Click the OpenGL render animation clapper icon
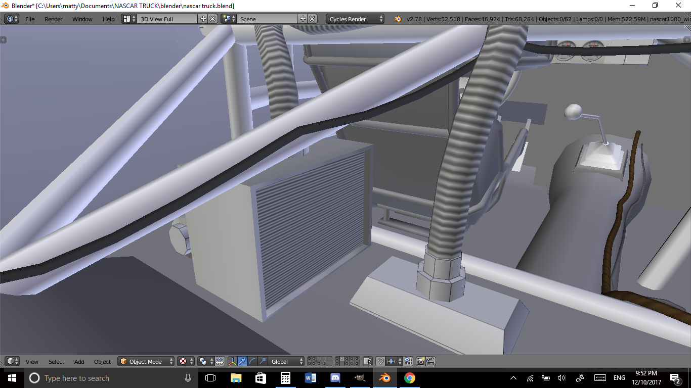This screenshot has height=388, width=691. (430, 361)
